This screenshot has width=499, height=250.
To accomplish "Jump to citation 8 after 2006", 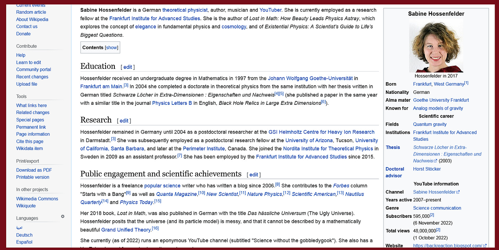I will 278,184.
